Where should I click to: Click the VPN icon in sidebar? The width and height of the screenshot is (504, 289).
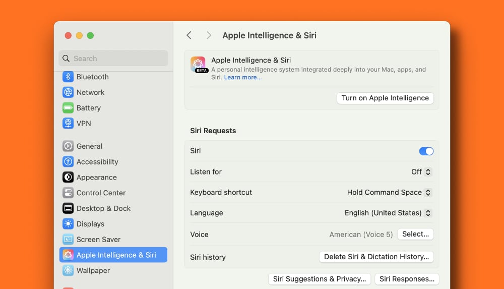68,123
